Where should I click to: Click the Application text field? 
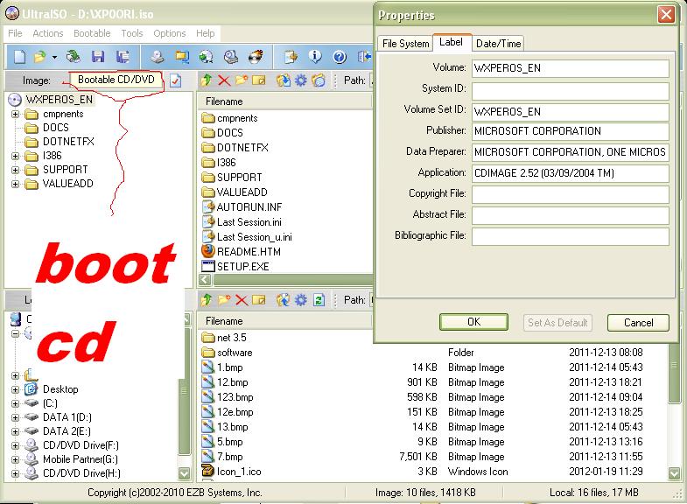pos(571,173)
